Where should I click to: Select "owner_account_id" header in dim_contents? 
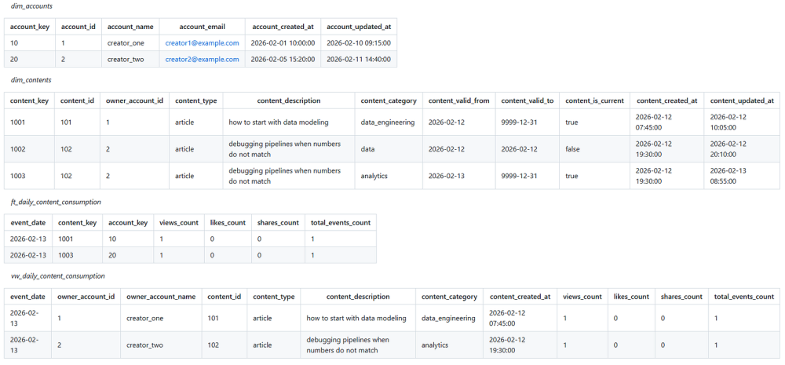click(x=134, y=100)
